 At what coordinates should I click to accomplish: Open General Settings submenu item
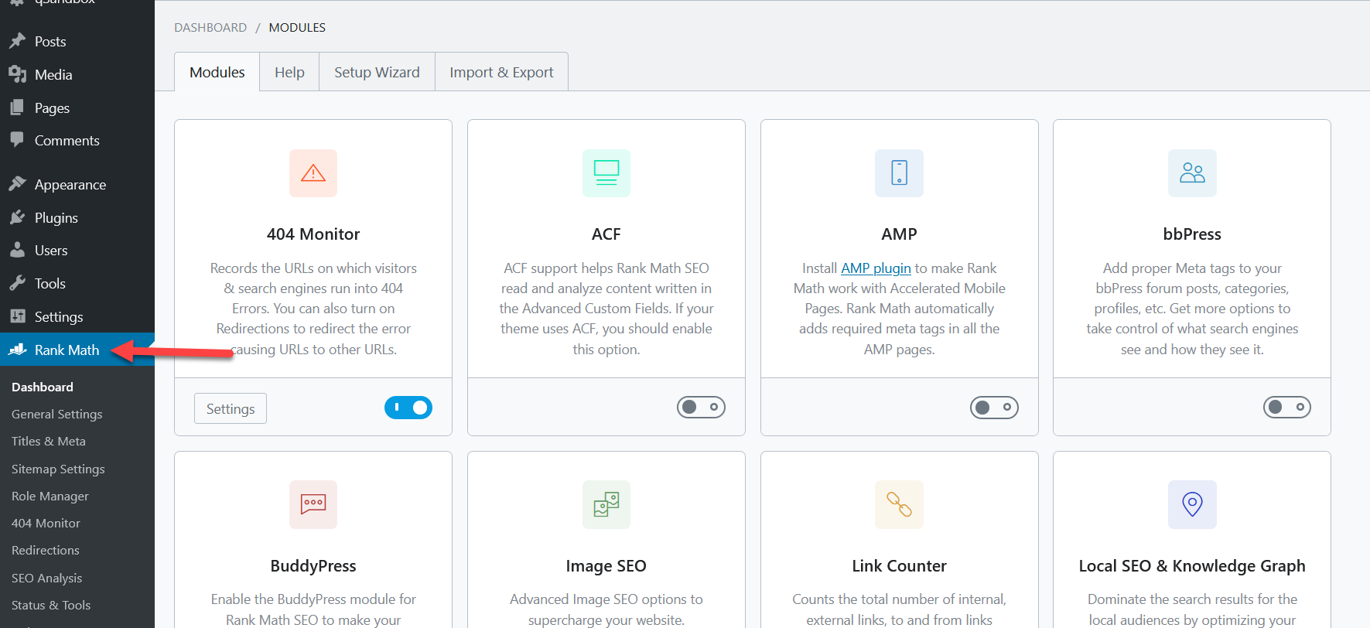click(x=57, y=414)
